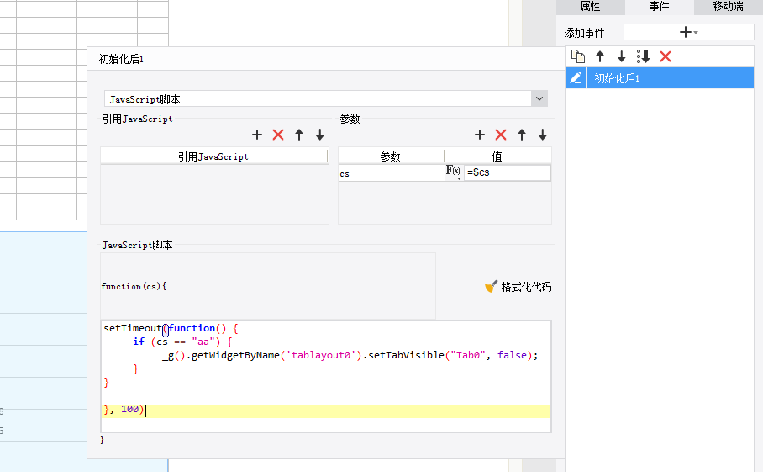Click the 初始化后1 dialog title
Screen dimensions: 763x472
point(121,59)
